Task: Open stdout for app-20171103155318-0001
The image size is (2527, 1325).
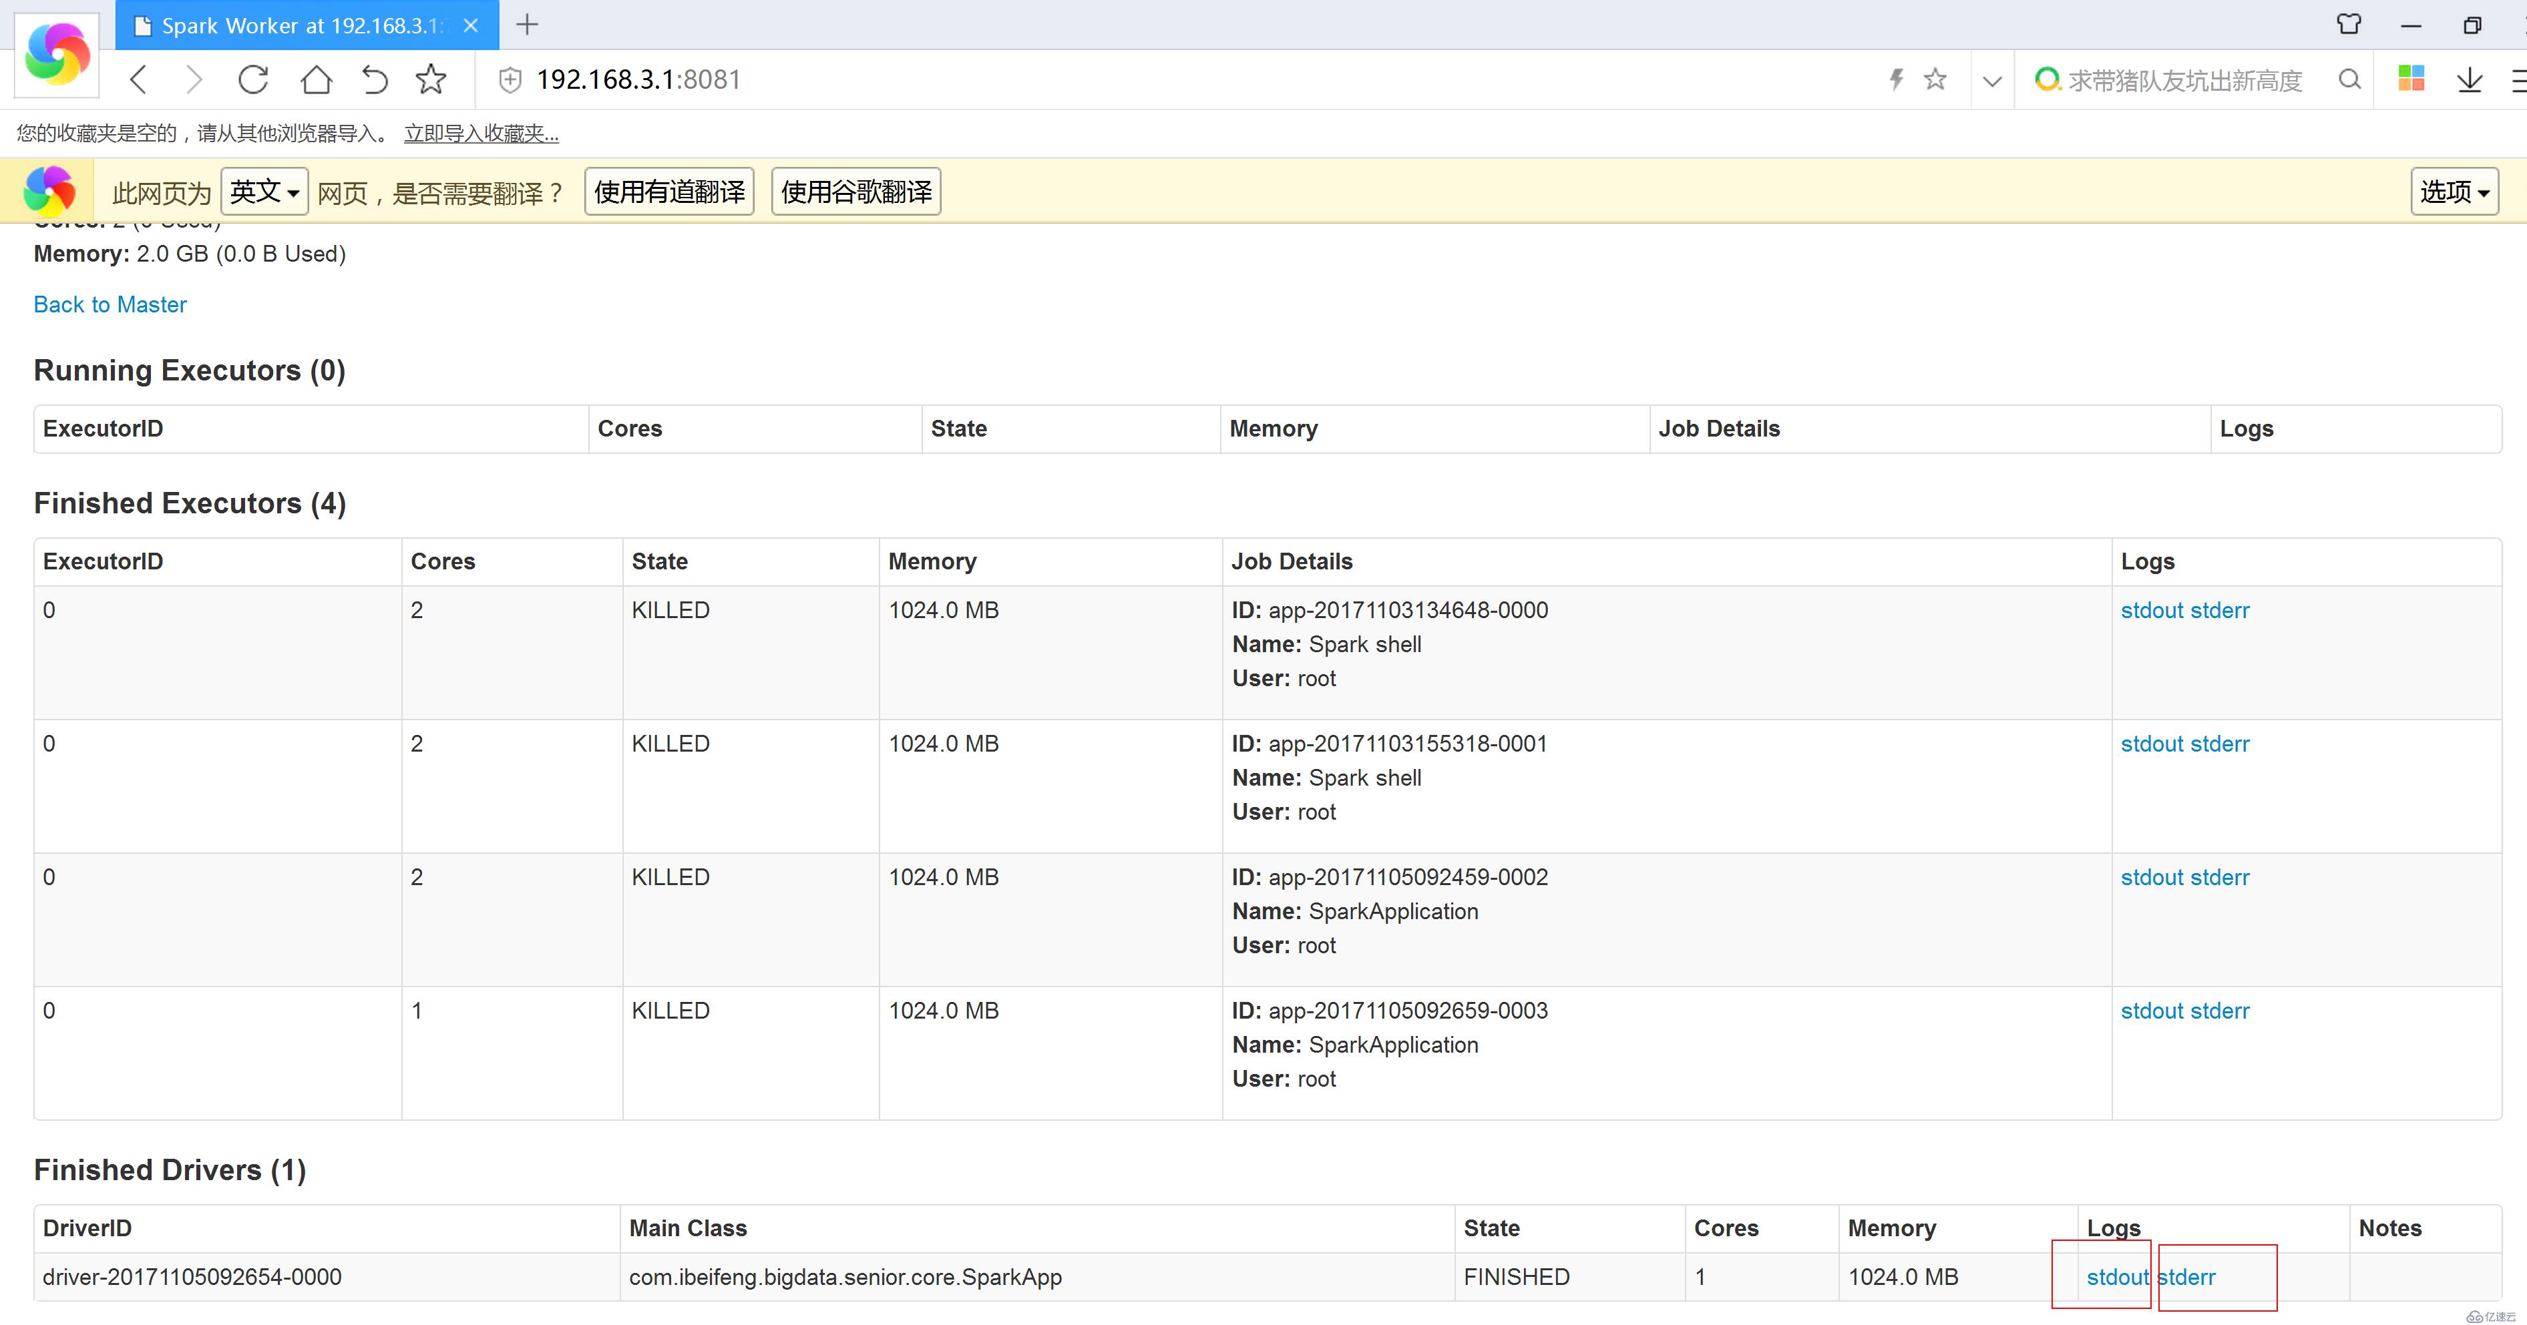Action: click(x=2151, y=744)
